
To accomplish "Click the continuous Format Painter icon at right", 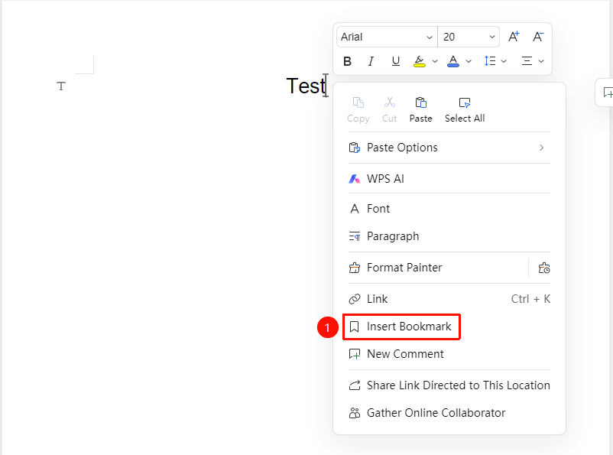I will point(543,268).
